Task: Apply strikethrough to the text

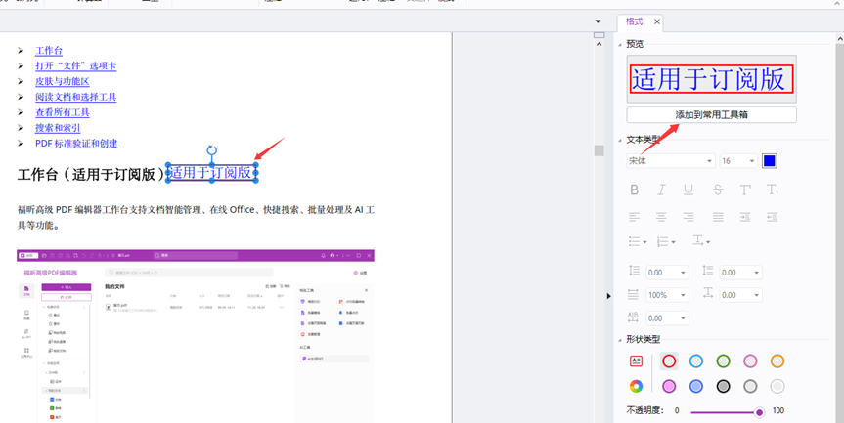Action: 717,190
